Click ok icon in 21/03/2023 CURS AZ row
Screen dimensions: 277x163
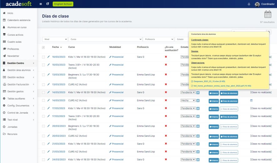point(198,152)
